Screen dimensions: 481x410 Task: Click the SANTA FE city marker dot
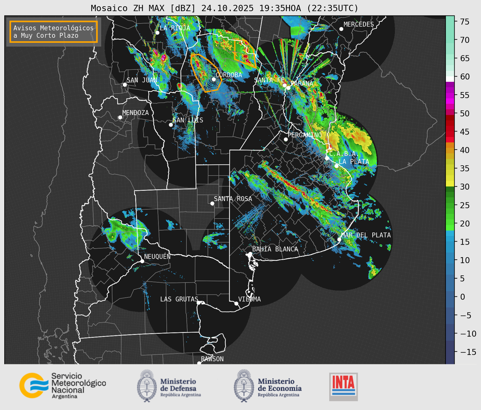[285, 85]
